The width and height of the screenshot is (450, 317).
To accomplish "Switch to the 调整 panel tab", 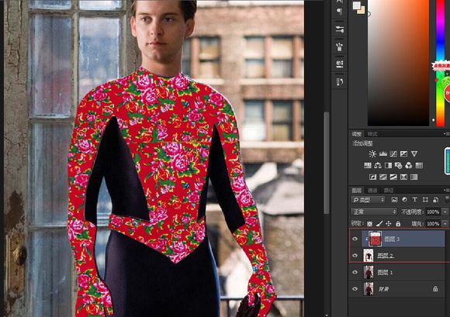I will [x=357, y=134].
